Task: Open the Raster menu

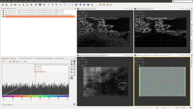Action: click(31, 1)
